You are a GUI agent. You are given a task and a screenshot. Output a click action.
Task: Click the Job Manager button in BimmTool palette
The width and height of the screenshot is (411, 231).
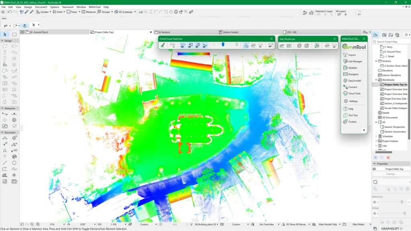[x=354, y=62]
